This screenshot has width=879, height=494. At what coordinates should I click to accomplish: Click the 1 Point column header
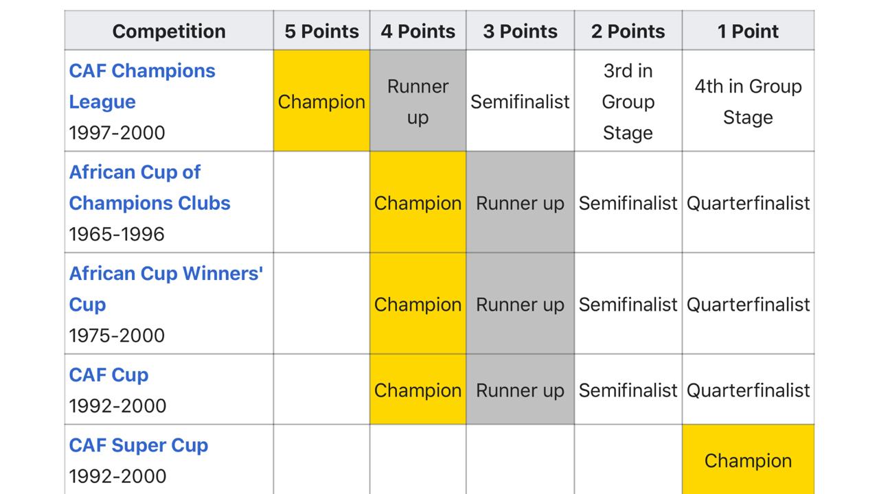tap(748, 31)
